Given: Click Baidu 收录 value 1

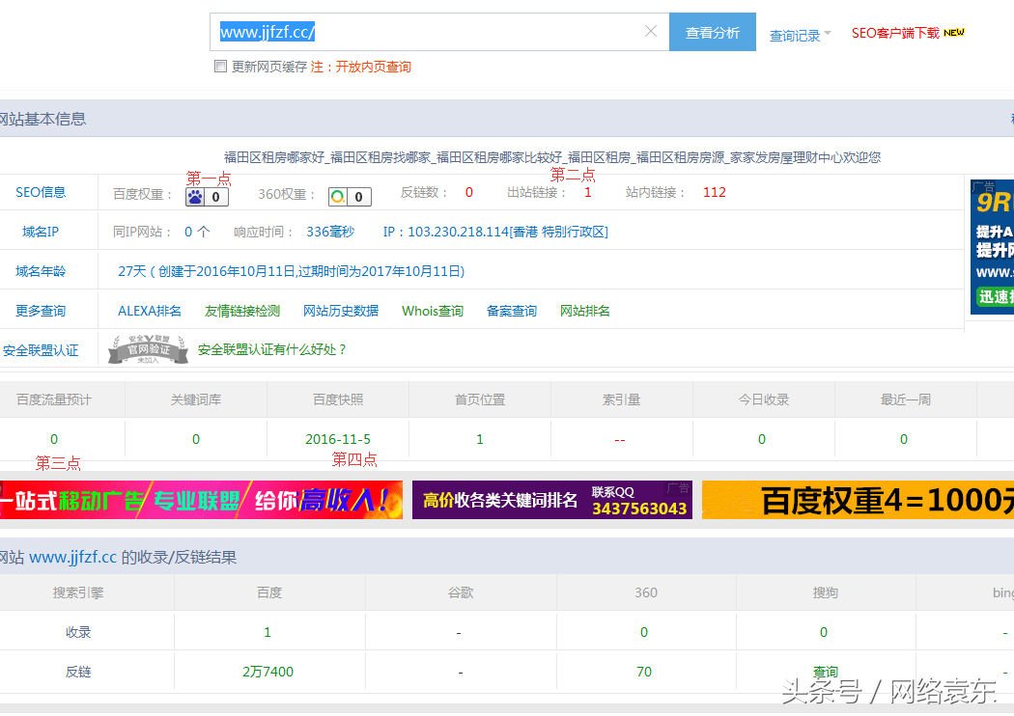Looking at the screenshot, I should (268, 632).
